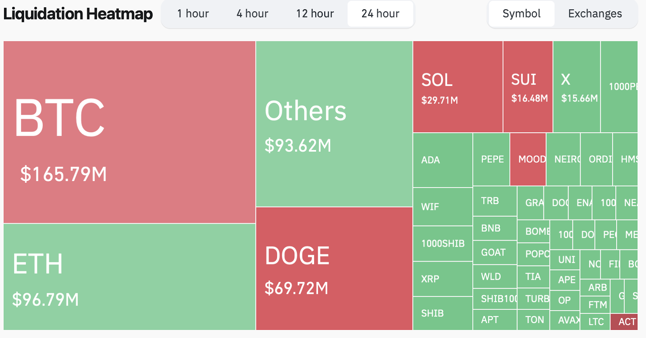Open the Others $93.62M tile

click(334, 124)
